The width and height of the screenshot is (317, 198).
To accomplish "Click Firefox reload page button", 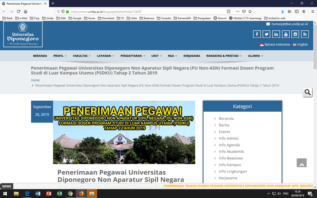I will (18, 11).
